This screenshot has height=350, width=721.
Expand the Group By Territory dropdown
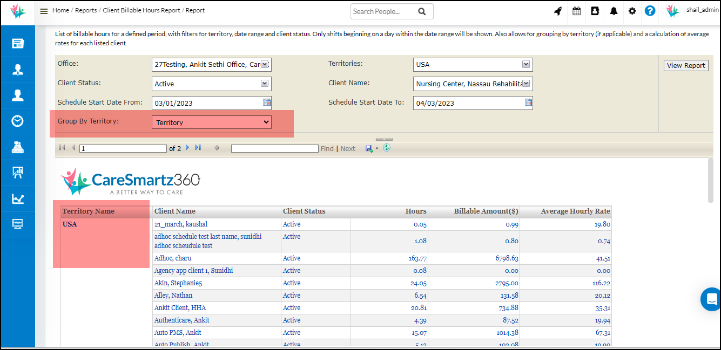tap(211, 122)
